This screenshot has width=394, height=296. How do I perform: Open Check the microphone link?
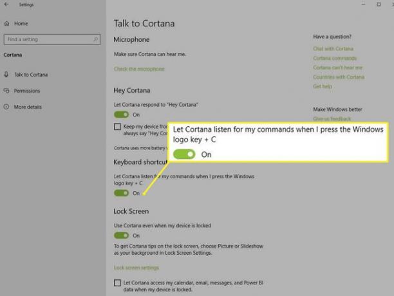139,69
